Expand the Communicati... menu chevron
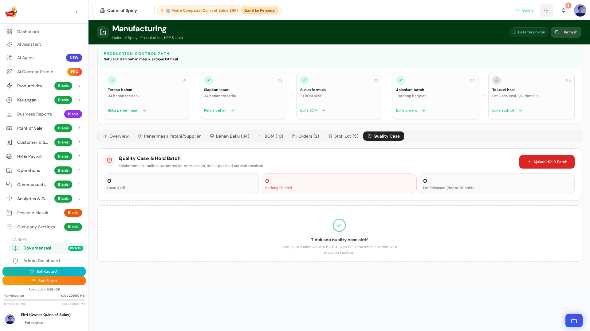This screenshot has height=331, width=590. pos(80,185)
